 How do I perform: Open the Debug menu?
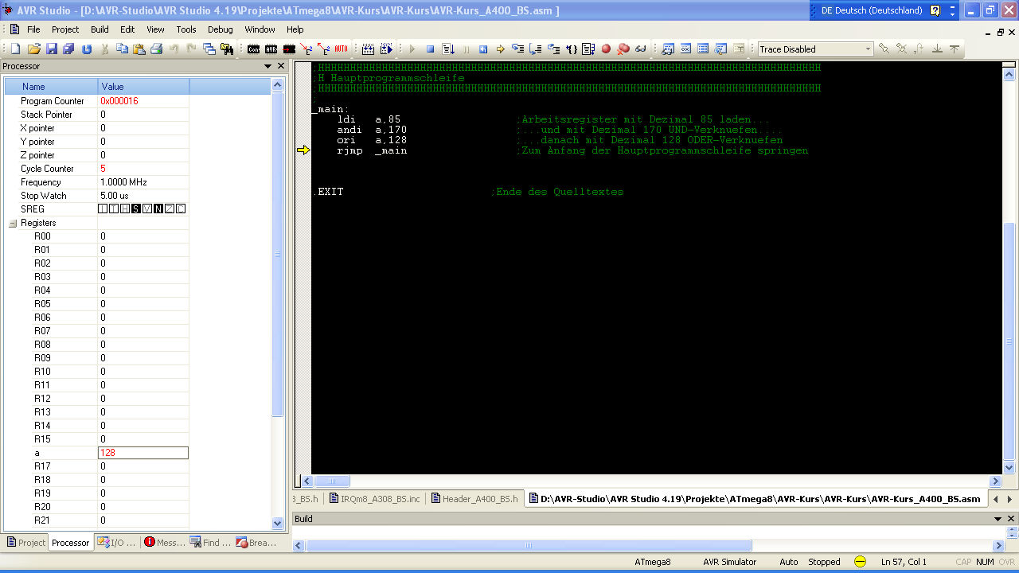pos(221,29)
